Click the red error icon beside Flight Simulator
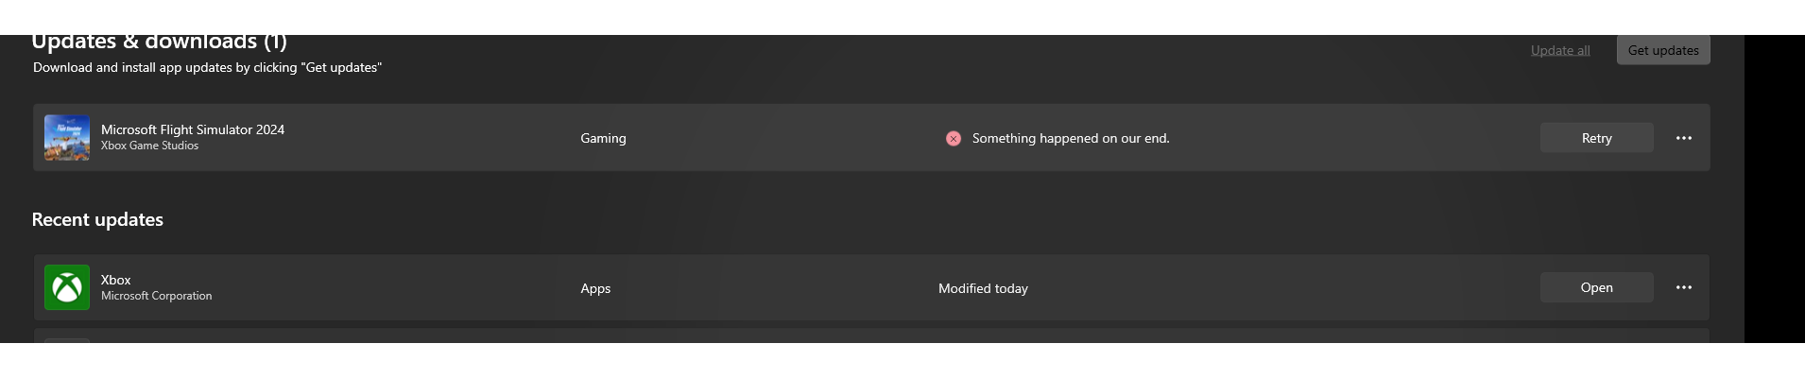1805x378 pixels. pyautogui.click(x=954, y=138)
